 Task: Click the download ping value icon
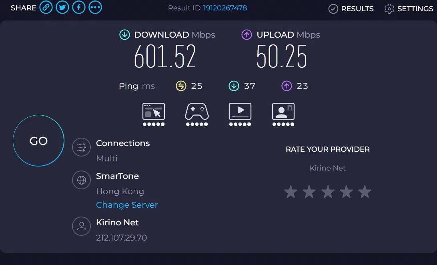(x=234, y=86)
